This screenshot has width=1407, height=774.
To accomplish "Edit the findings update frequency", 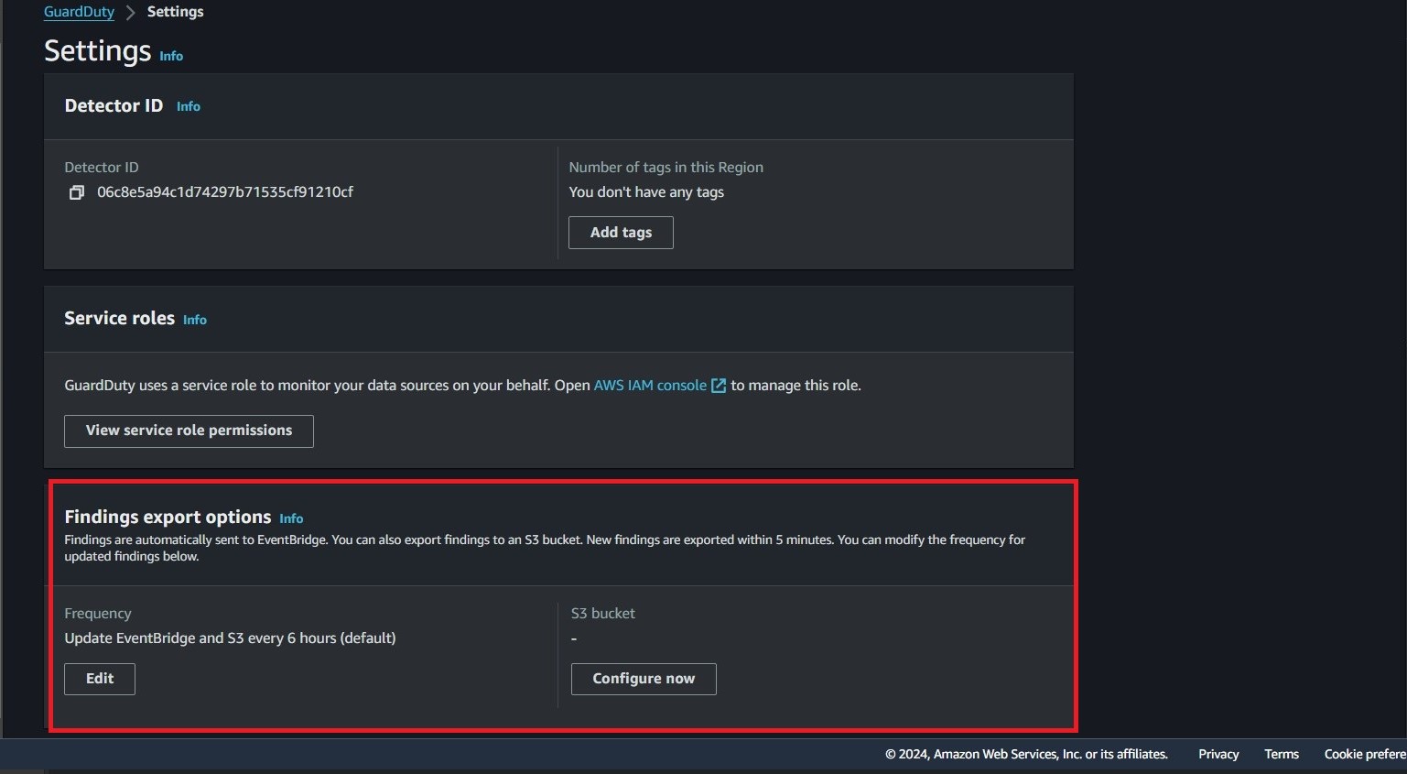I will click(x=100, y=679).
